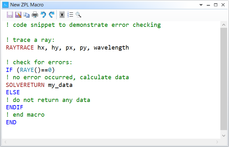
Task: Click the comment '! end macro'
Action: click(x=25, y=115)
